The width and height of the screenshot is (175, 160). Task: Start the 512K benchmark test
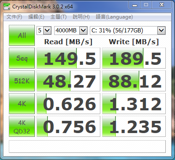point(22,81)
